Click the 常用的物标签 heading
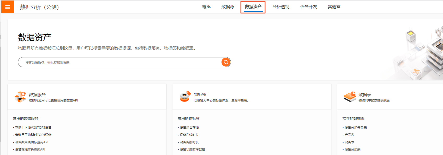This screenshot has width=443, height=155. tap(189, 118)
